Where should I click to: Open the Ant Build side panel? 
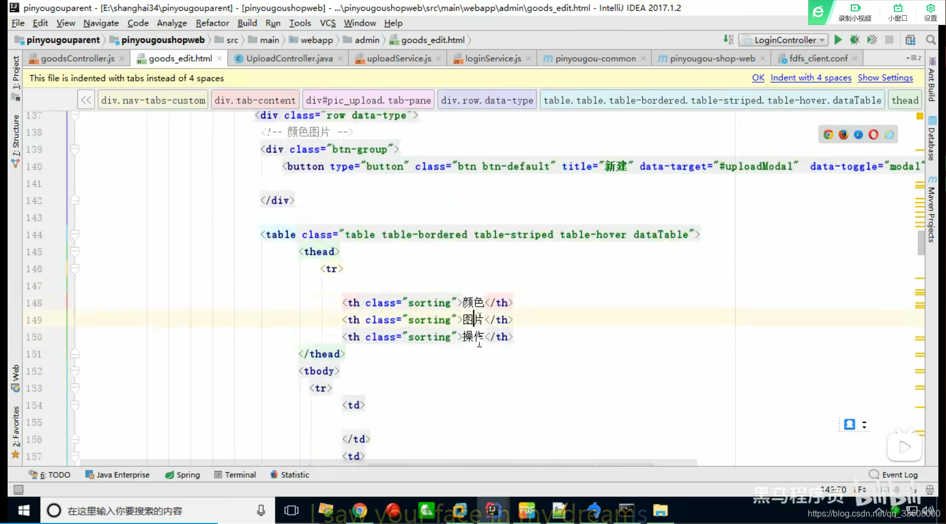(932, 79)
